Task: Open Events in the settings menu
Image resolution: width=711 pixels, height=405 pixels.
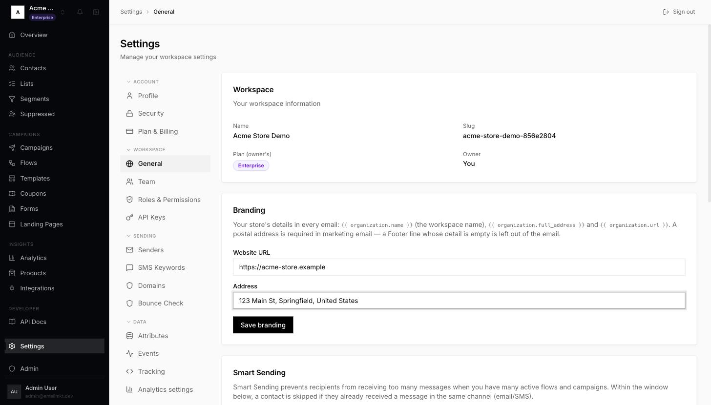Action: coord(165,354)
